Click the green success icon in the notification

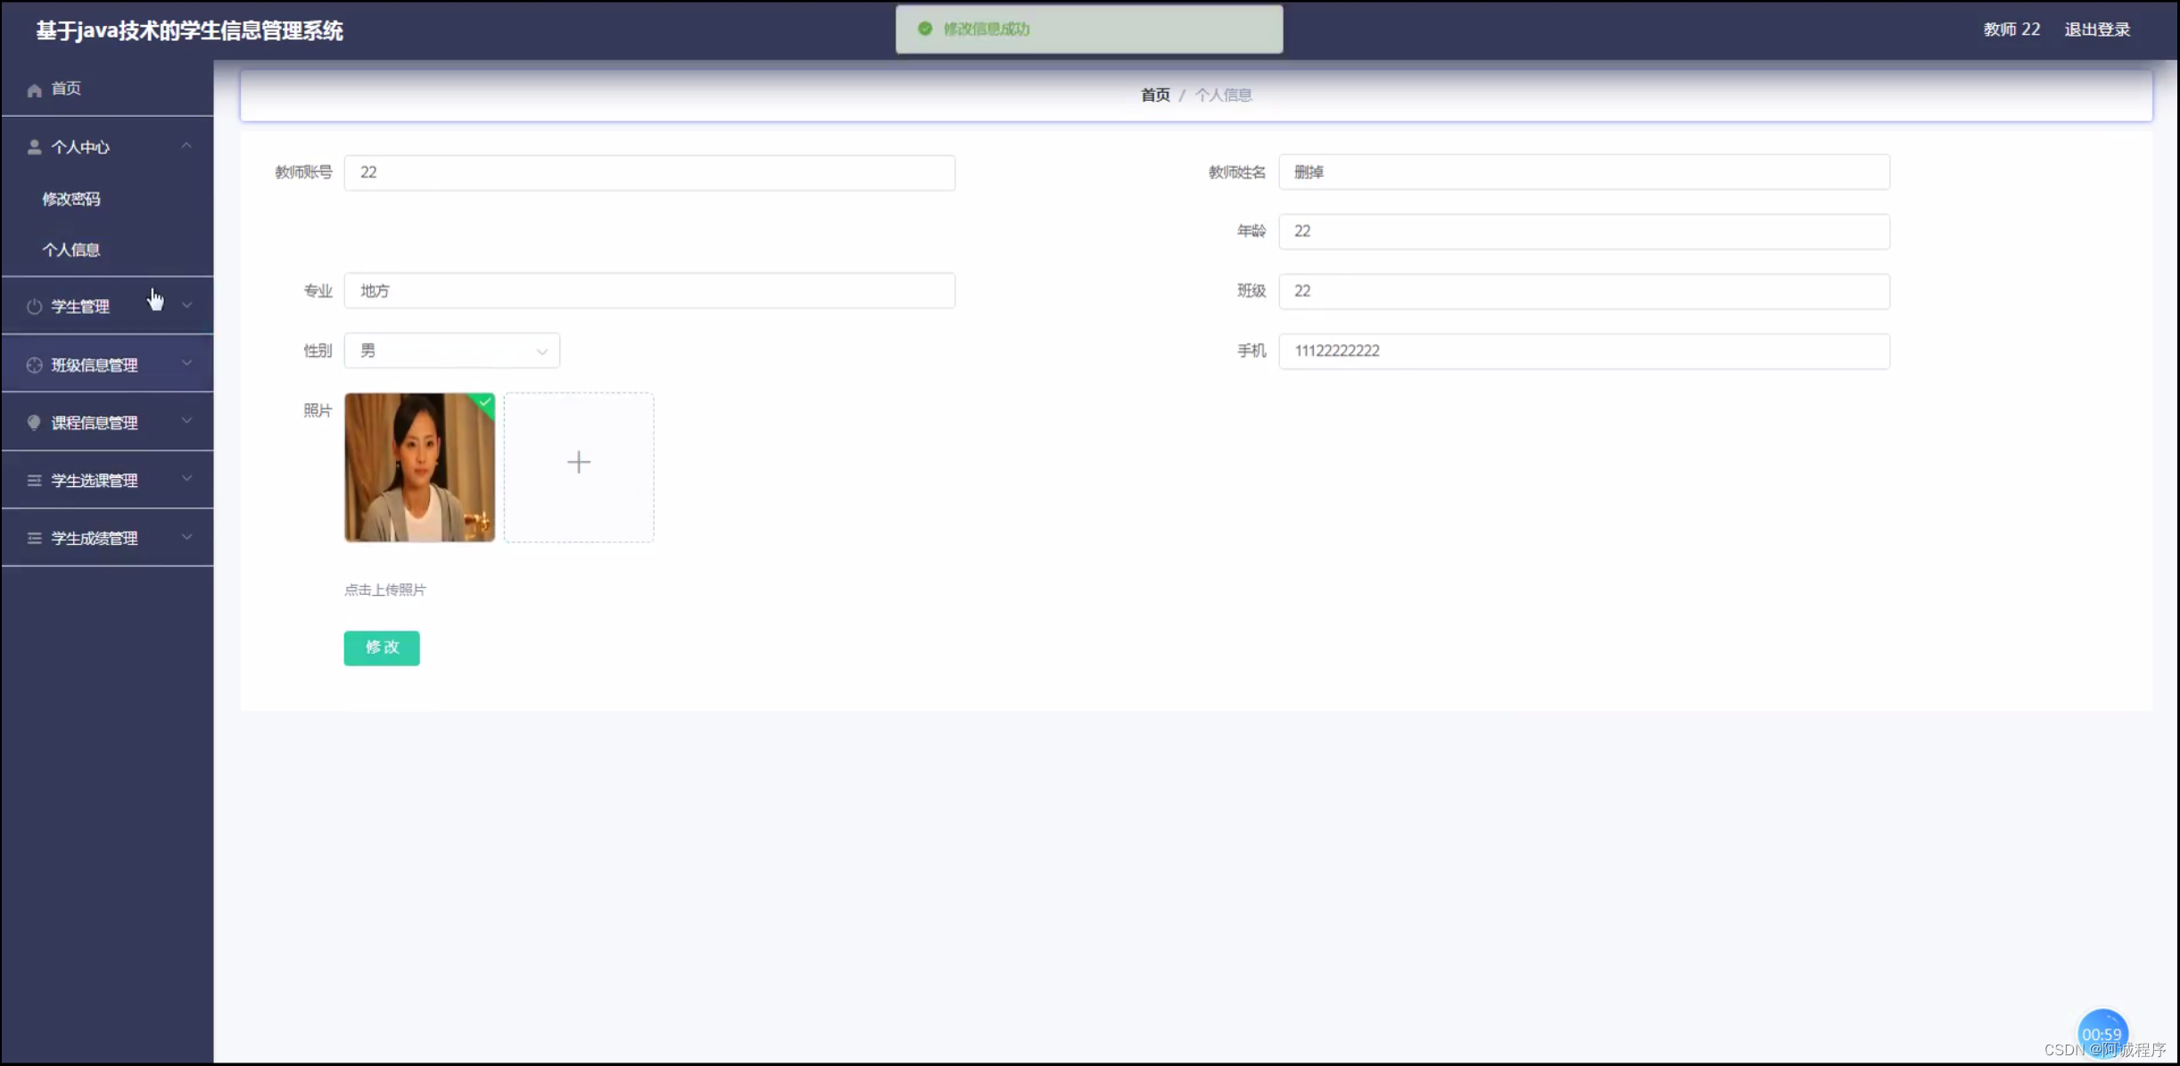(x=925, y=28)
